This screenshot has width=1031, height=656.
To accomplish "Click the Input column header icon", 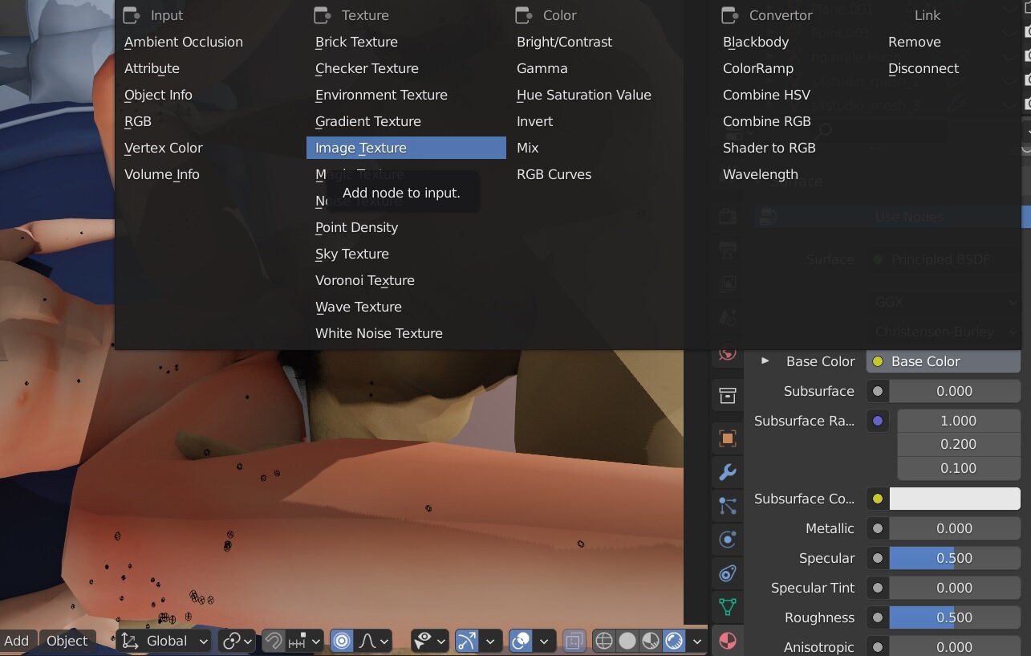I will [x=132, y=15].
